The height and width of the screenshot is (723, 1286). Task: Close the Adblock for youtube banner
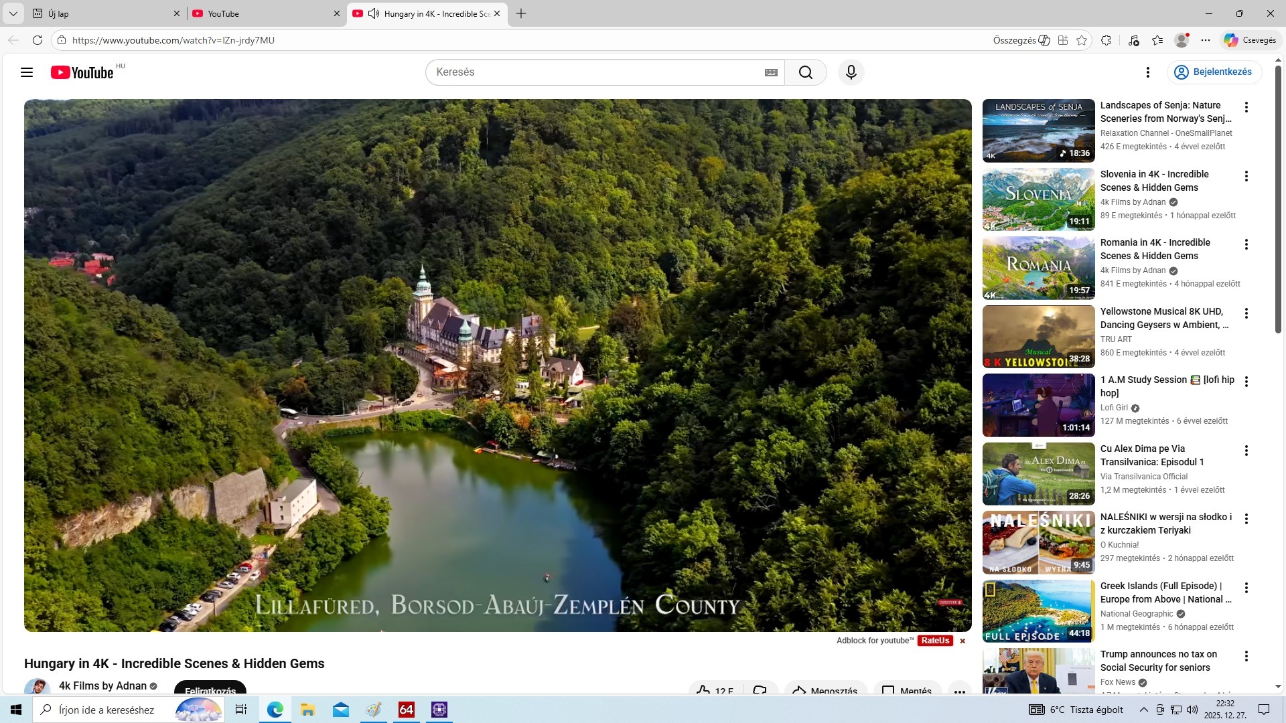(962, 641)
